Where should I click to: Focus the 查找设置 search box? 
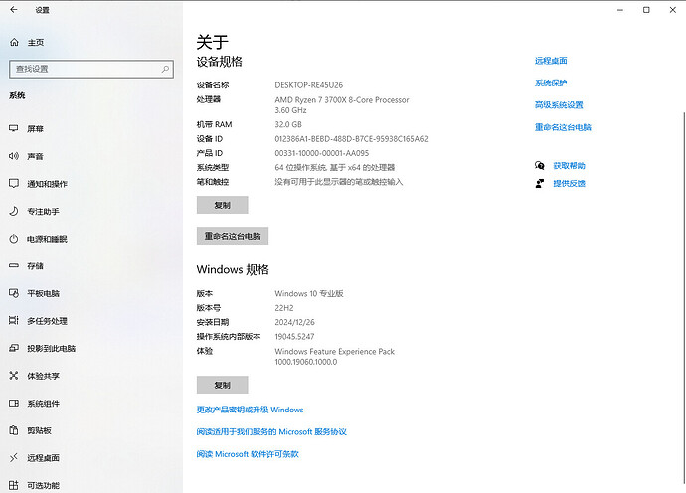pos(91,70)
